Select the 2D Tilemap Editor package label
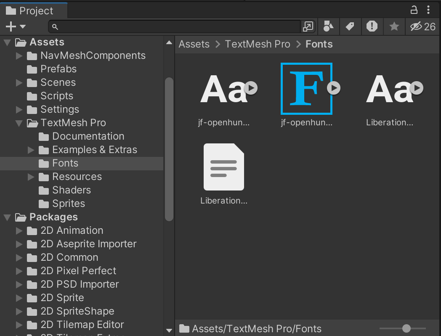This screenshot has width=441, height=336. click(x=82, y=325)
